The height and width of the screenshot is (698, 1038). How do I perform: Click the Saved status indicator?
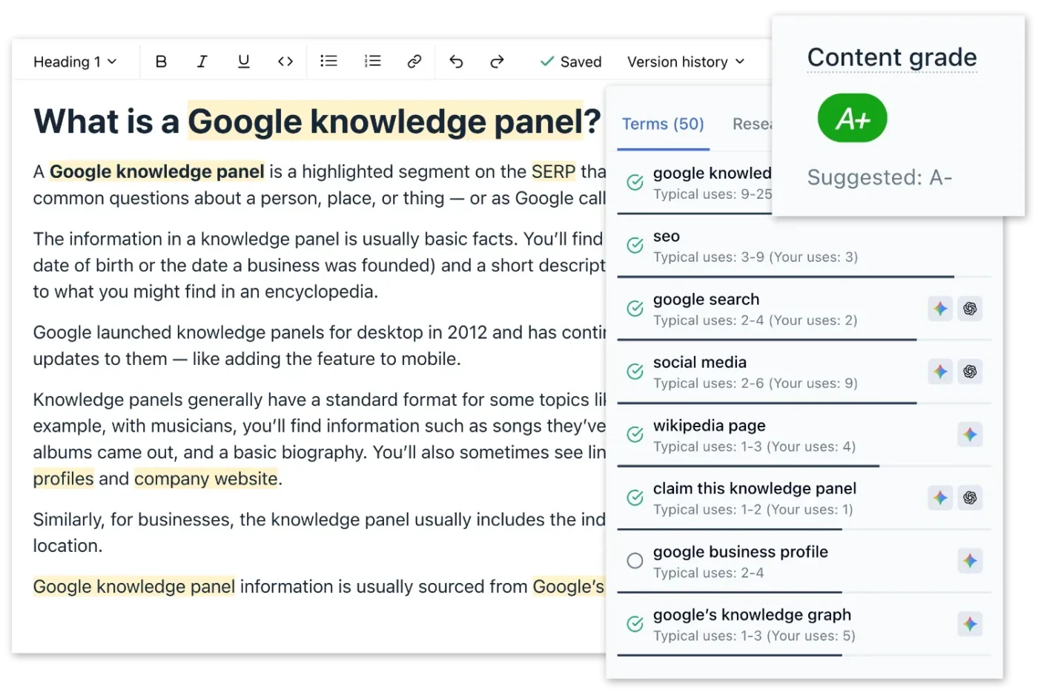570,62
